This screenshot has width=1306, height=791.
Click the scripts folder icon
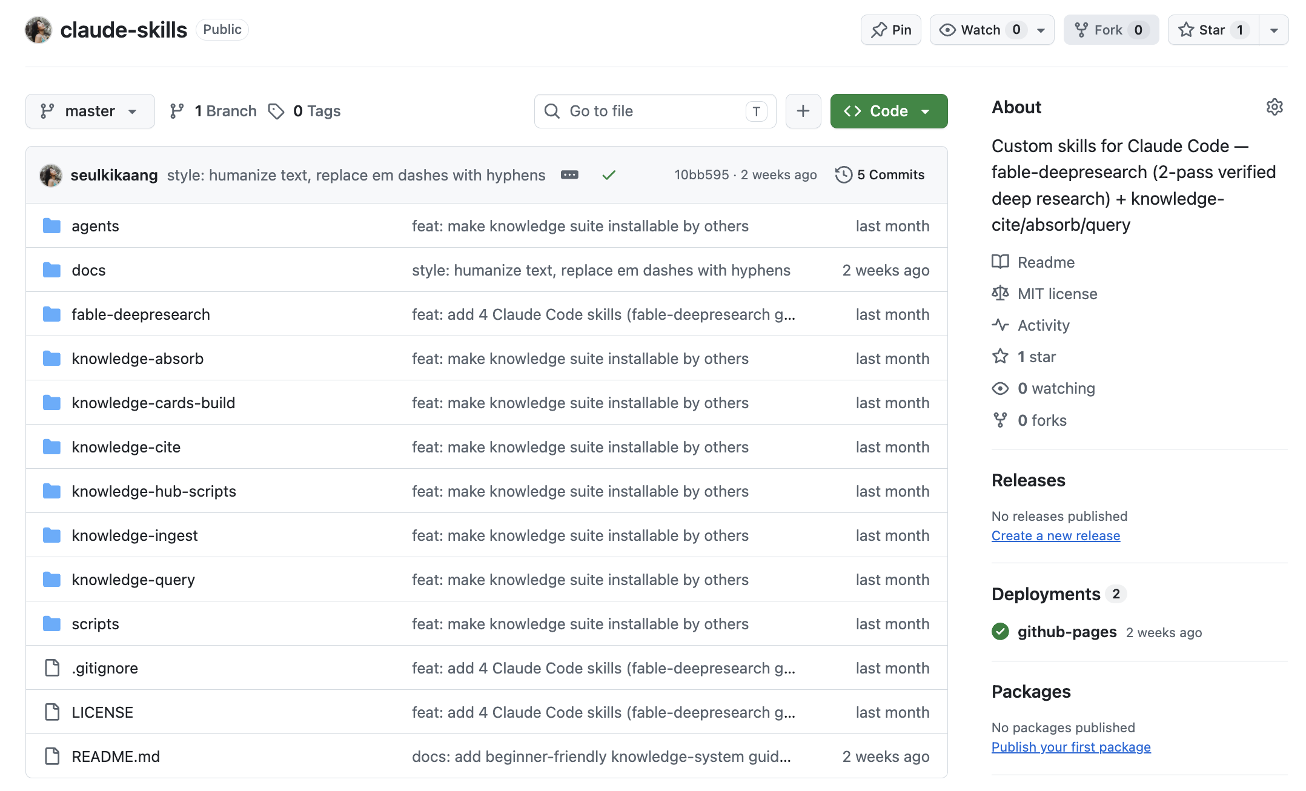pyautogui.click(x=52, y=624)
